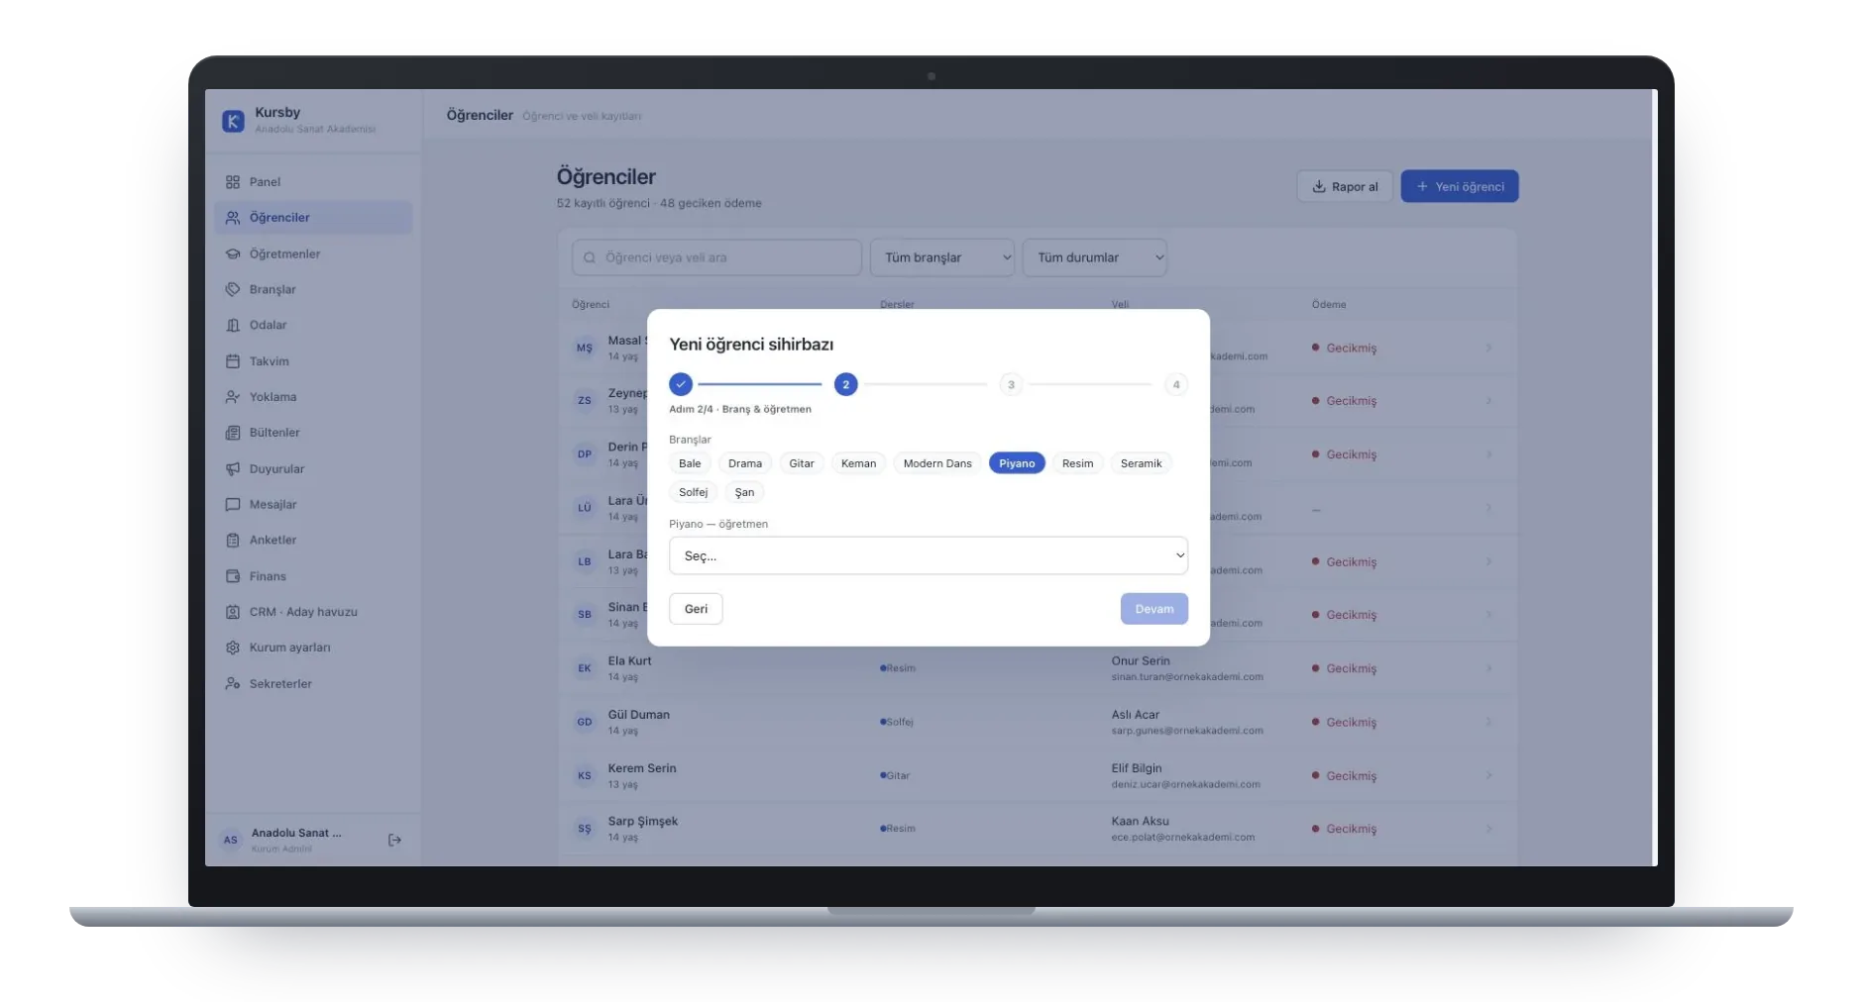Click the Geri button in wizard
This screenshot has width=1863, height=1002.
point(696,609)
